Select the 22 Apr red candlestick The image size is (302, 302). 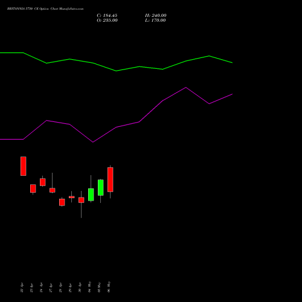pyautogui.click(x=24, y=166)
